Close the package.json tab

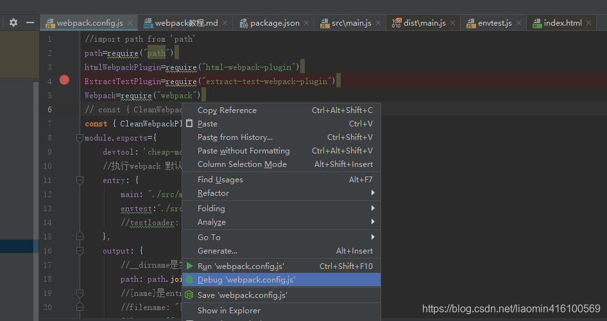(x=306, y=23)
